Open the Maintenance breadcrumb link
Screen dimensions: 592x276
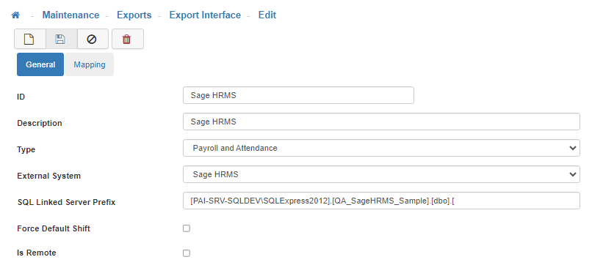coord(71,15)
